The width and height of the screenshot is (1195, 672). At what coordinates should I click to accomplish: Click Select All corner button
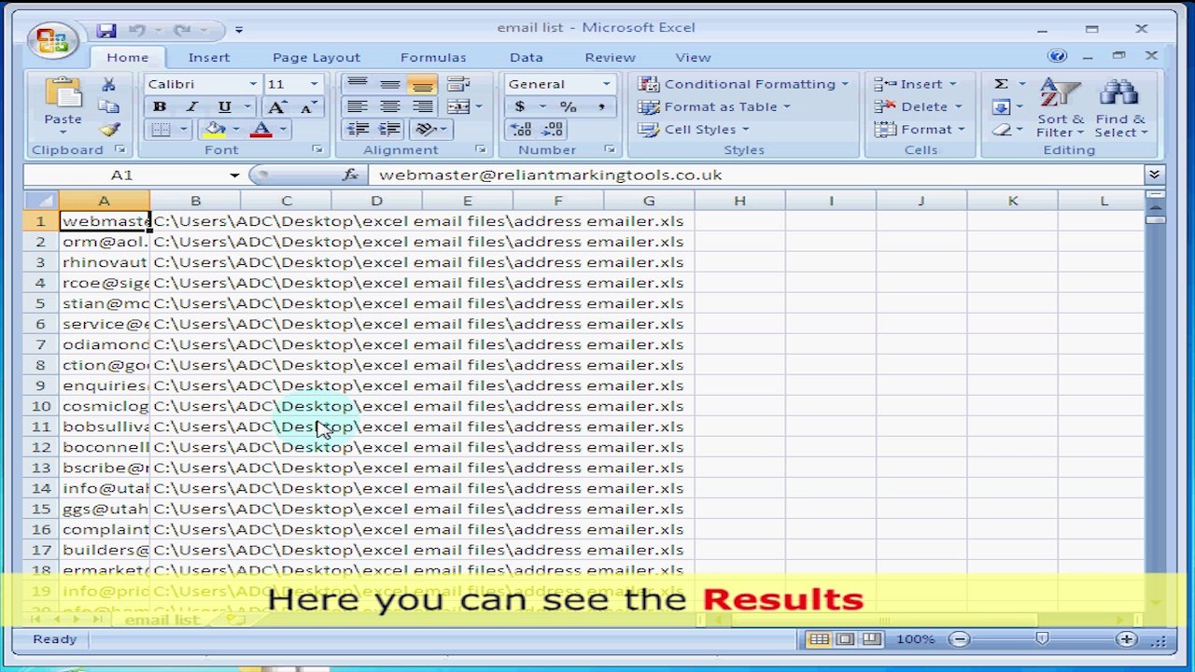(41, 201)
